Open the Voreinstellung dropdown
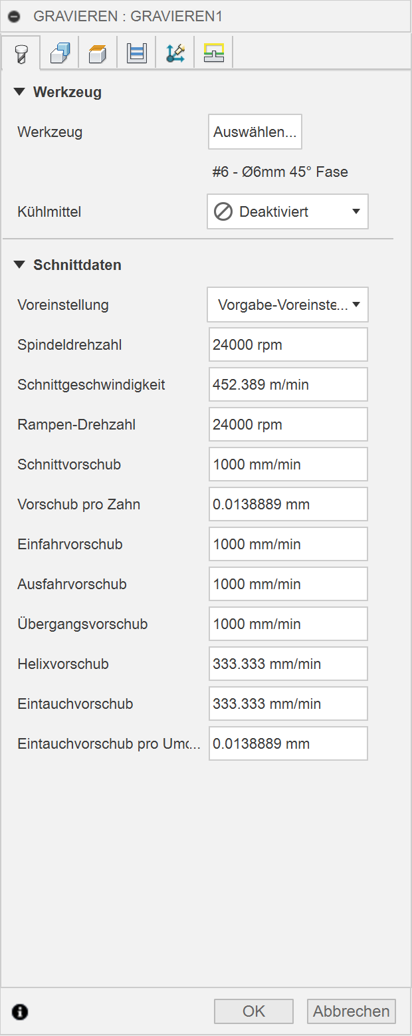 [288, 305]
